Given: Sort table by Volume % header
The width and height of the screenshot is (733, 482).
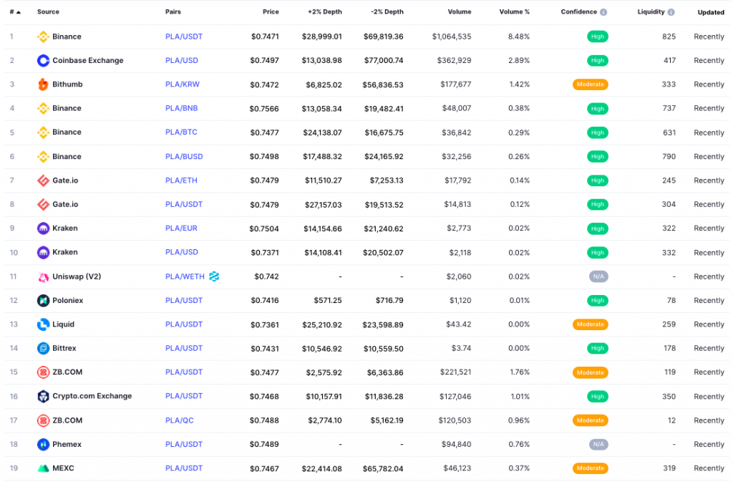Looking at the screenshot, I should click(x=514, y=11).
